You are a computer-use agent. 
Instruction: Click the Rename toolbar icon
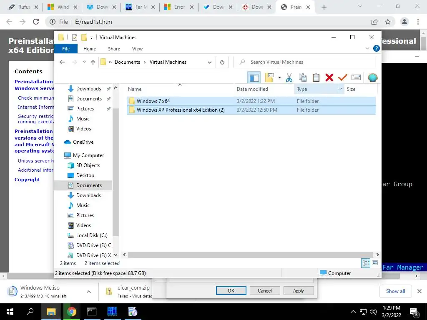[356, 78]
